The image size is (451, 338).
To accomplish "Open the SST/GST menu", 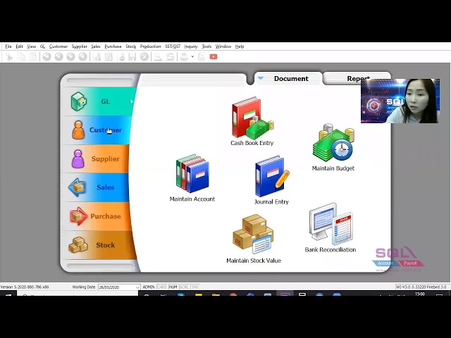I will point(173,46).
